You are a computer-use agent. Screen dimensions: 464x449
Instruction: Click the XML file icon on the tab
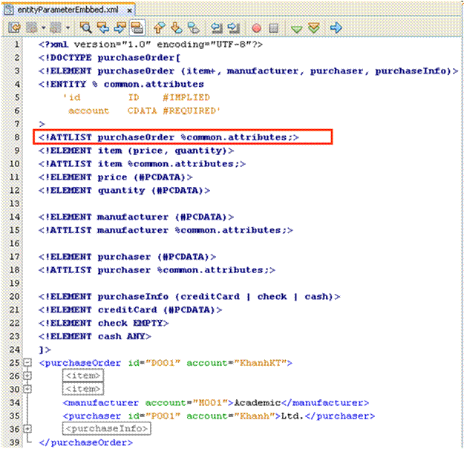[9, 10]
